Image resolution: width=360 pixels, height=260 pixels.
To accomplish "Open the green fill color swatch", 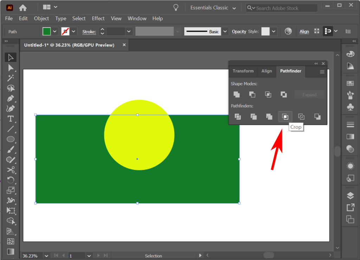I will click(46, 31).
